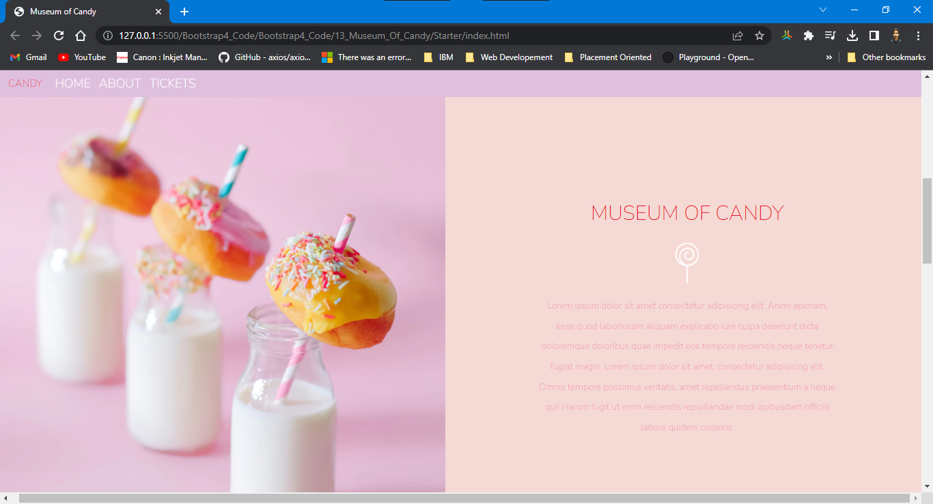The height and width of the screenshot is (504, 933).
Task: Open the Downloads icon
Action: (x=852, y=35)
